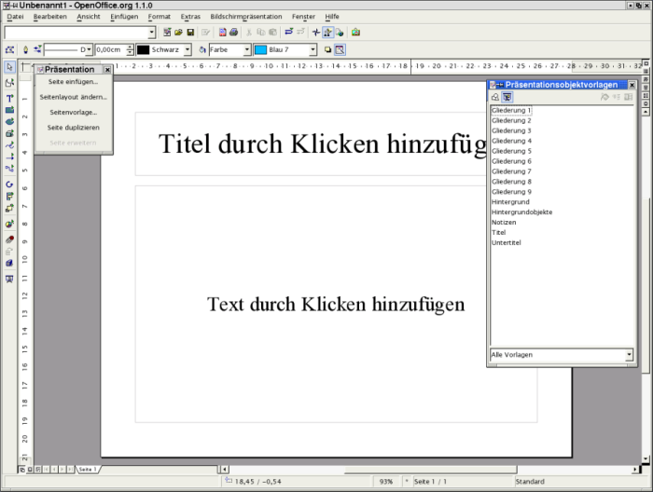Image resolution: width=653 pixels, height=492 pixels.
Task: Open the line color Schwarz dropdown
Action: [x=187, y=49]
